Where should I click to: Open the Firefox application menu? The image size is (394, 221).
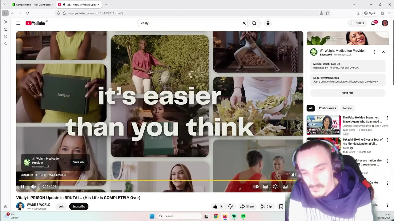pos(390,13)
